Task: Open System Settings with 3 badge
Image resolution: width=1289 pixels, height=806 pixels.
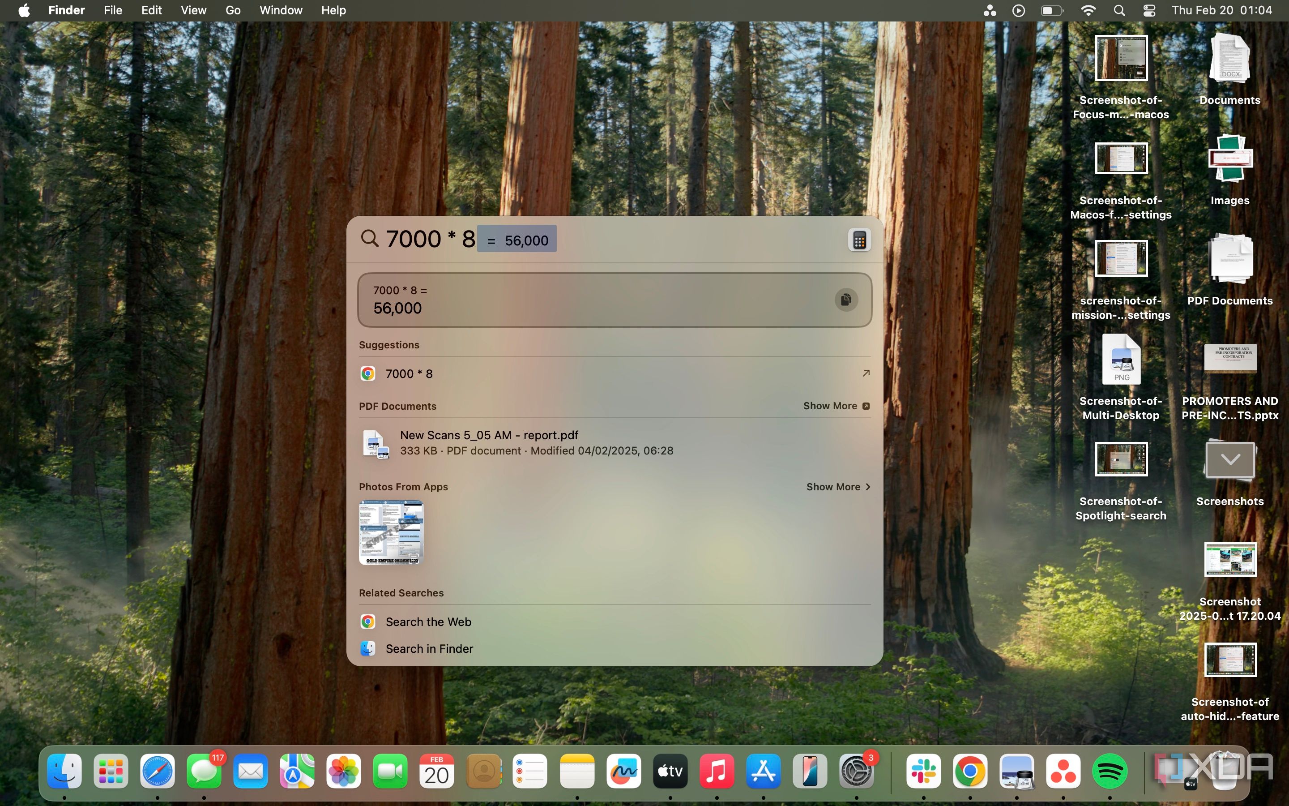Action: coord(857,771)
